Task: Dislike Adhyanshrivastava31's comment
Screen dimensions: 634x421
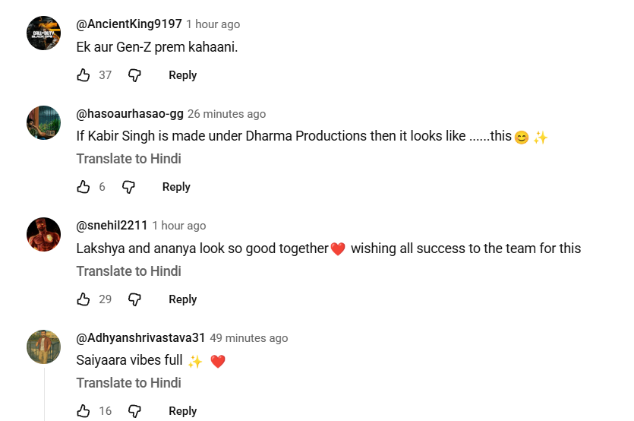Action: pyautogui.click(x=134, y=411)
